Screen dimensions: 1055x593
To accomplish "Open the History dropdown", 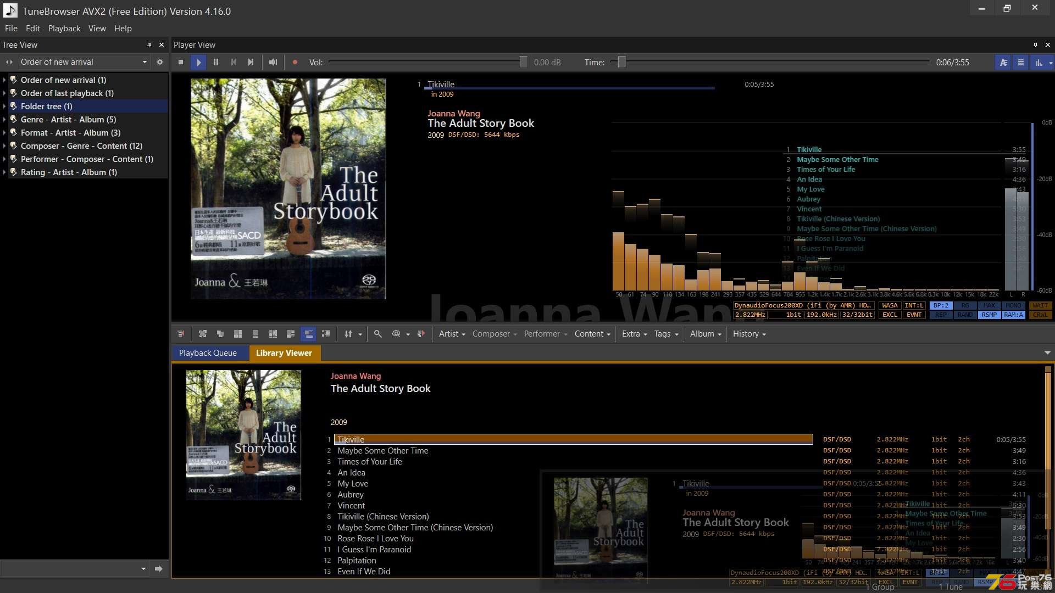I will (x=749, y=334).
